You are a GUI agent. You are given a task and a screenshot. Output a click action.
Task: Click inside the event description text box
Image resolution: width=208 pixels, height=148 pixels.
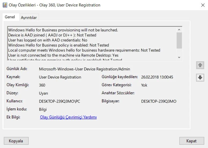tap(91, 43)
